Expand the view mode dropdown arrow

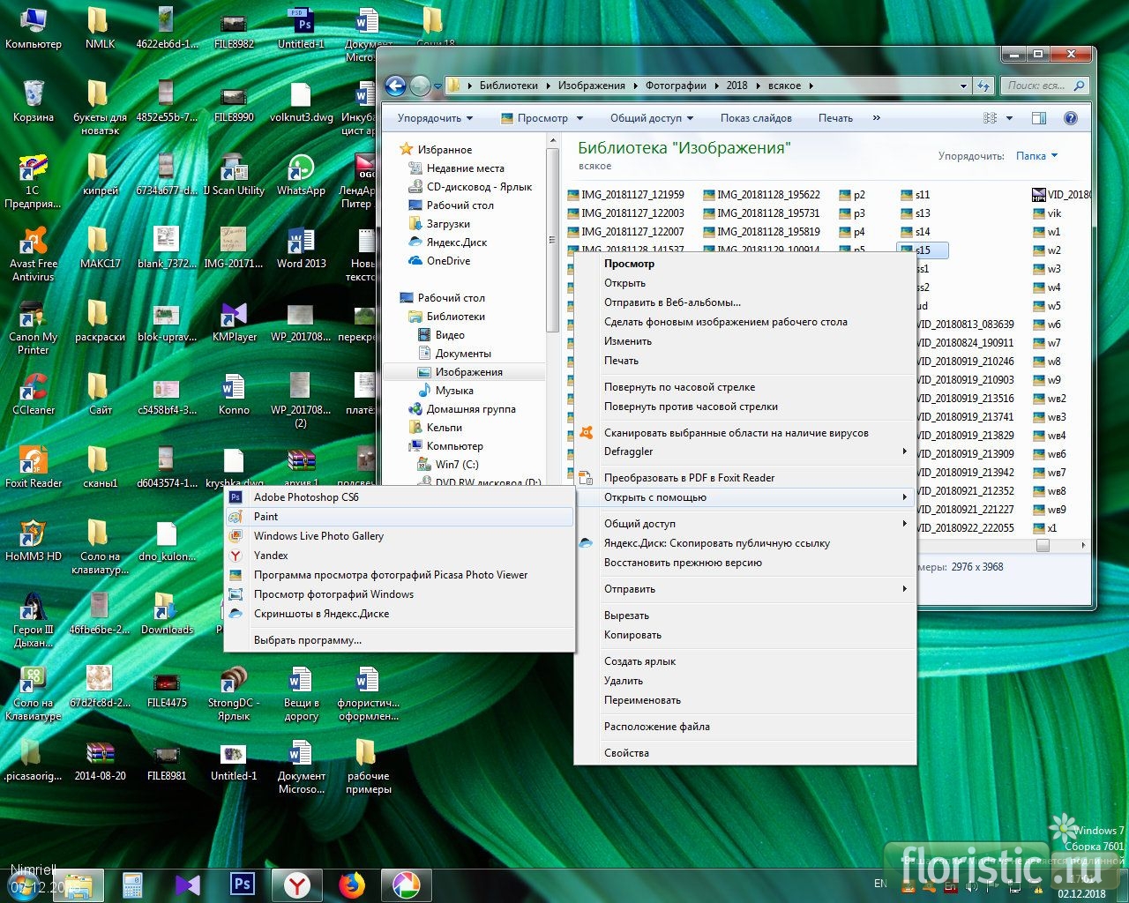(x=1009, y=118)
